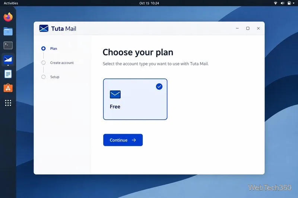Click the envelope icon in Free card
298x198 pixels.
(115, 94)
